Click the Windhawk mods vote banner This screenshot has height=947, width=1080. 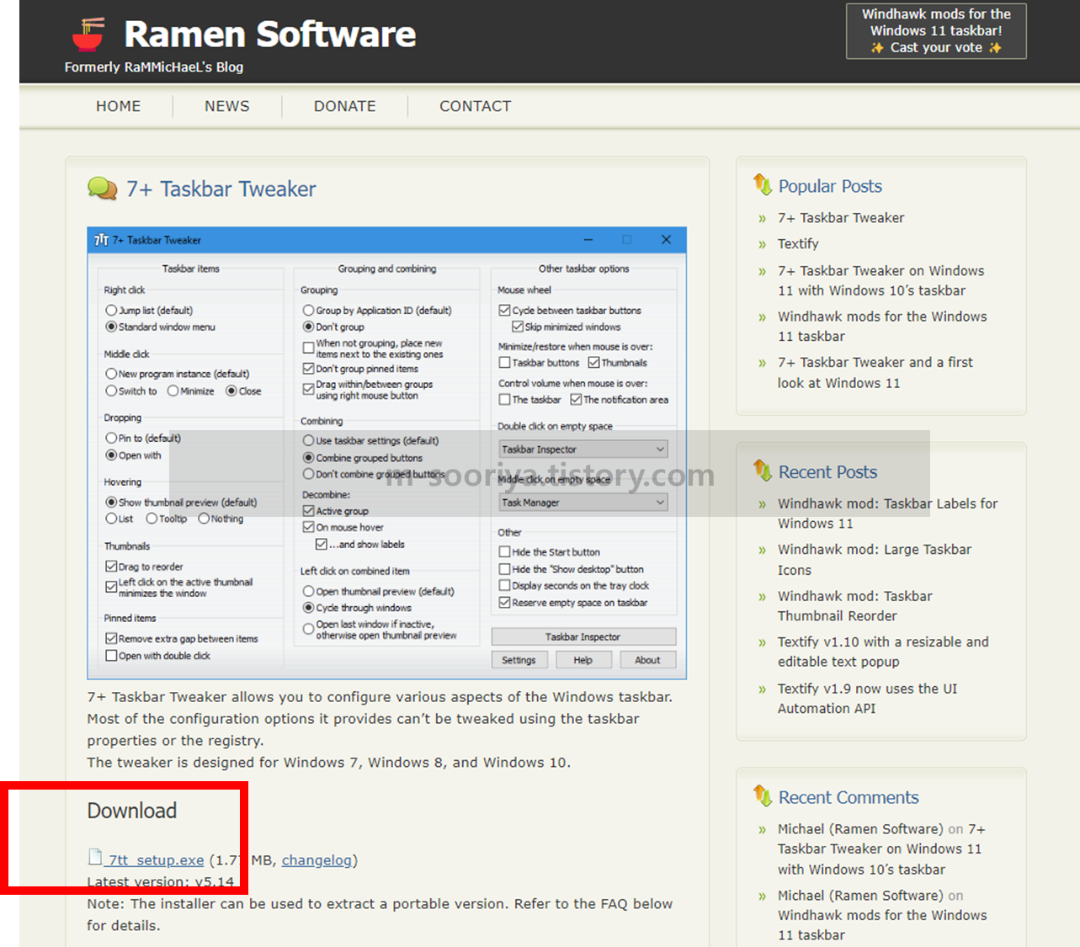(936, 31)
